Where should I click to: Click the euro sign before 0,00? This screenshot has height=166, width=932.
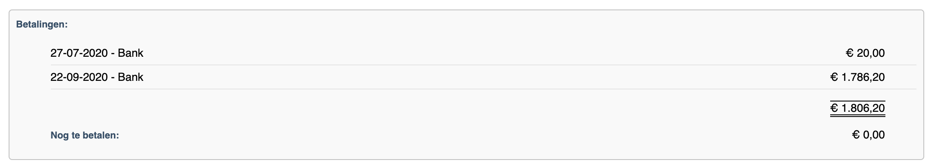[x=856, y=135]
